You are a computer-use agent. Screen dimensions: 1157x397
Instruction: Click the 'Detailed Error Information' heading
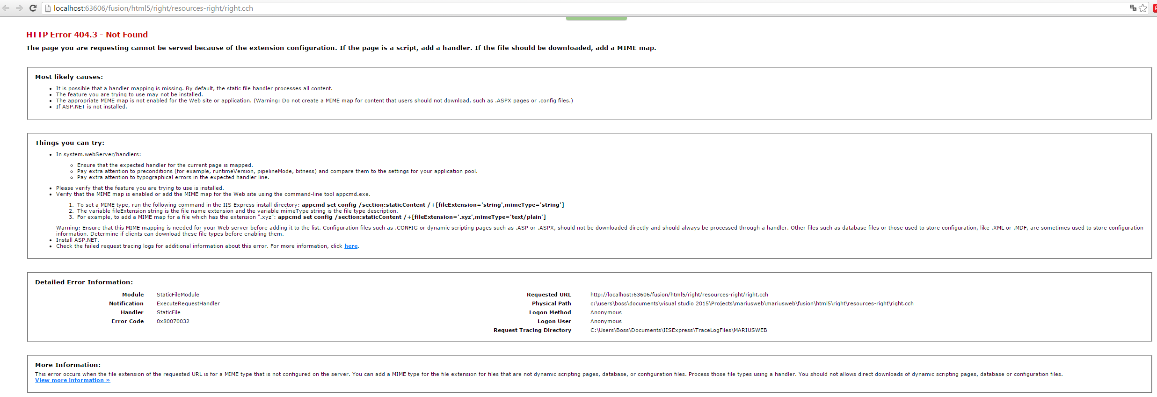(x=84, y=282)
